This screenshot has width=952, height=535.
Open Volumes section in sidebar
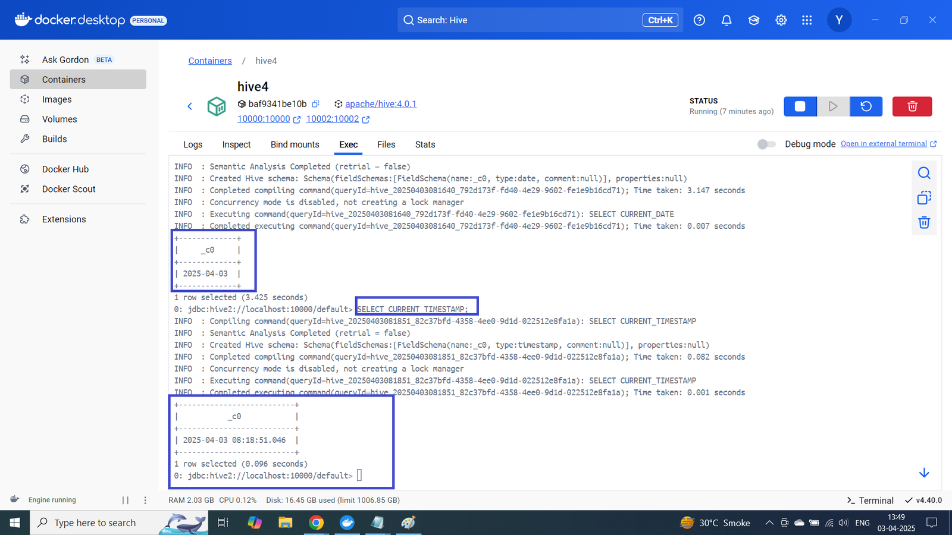point(78,119)
